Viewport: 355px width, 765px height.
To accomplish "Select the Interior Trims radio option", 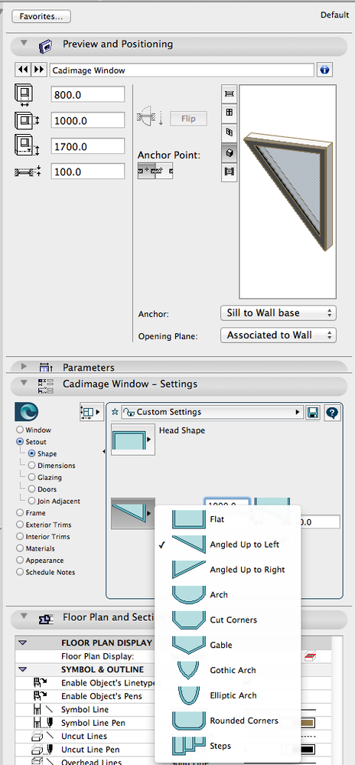I will tap(20, 536).
